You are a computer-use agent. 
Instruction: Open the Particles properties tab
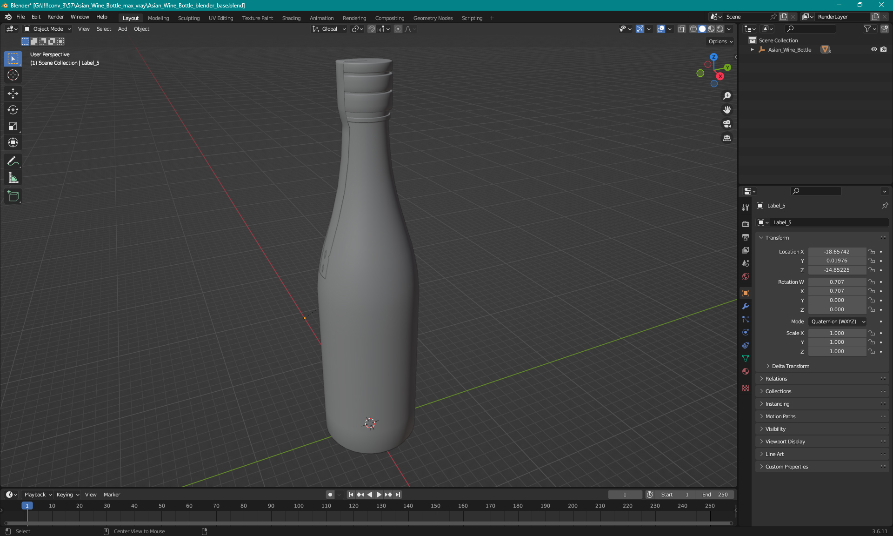click(746, 319)
